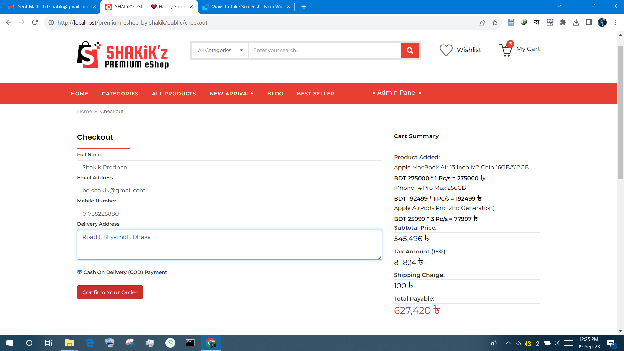Click the floppy disk save extension icon
This screenshot has height=351, width=624.
click(x=511, y=22)
